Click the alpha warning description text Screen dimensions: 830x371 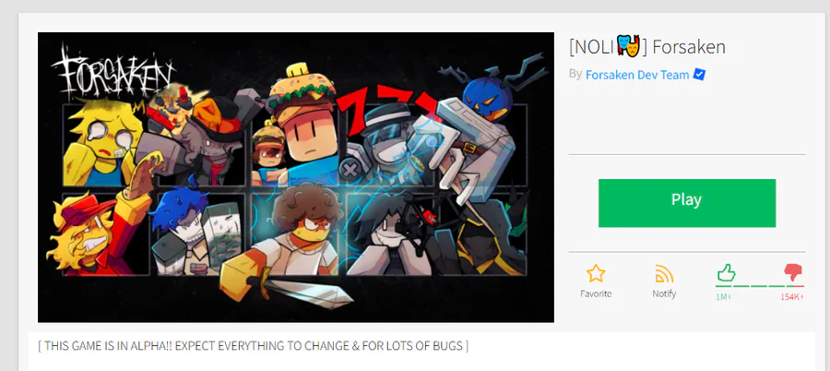click(x=253, y=346)
